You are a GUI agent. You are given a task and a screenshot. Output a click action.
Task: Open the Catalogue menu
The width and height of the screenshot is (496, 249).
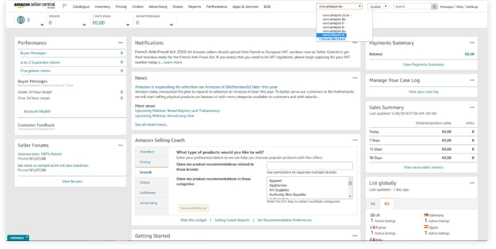[81, 7]
